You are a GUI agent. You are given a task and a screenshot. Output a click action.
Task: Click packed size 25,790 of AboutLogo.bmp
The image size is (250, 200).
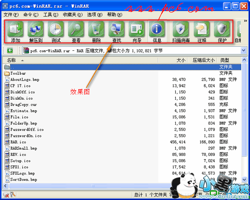coord(208,80)
